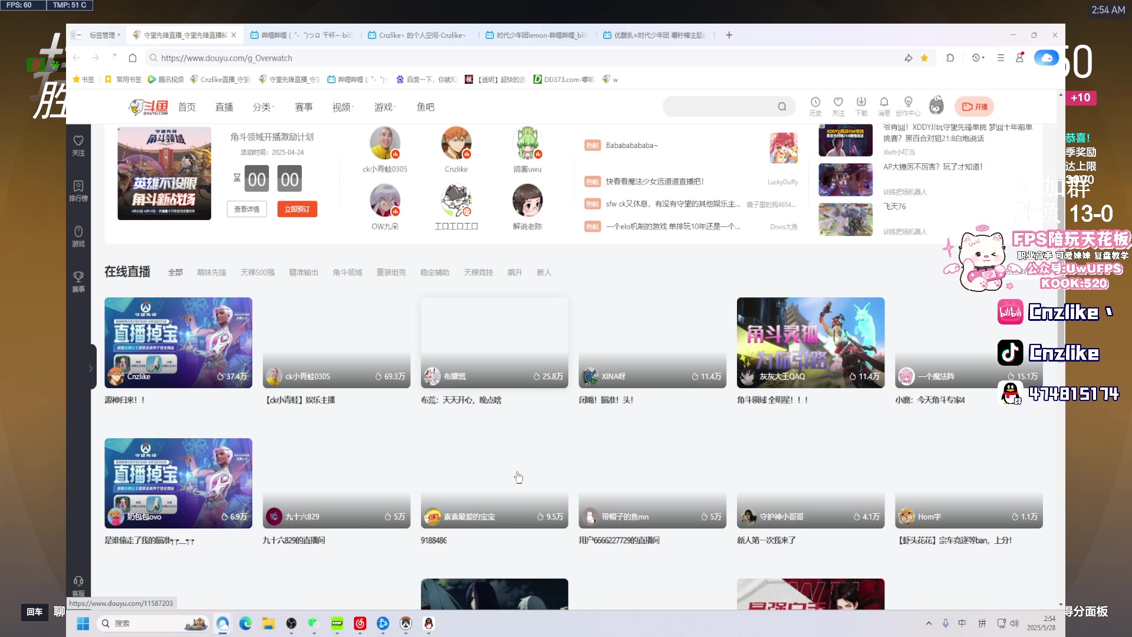Click the bookmark star in address bar
Screen dimensions: 1132x637
point(924,58)
